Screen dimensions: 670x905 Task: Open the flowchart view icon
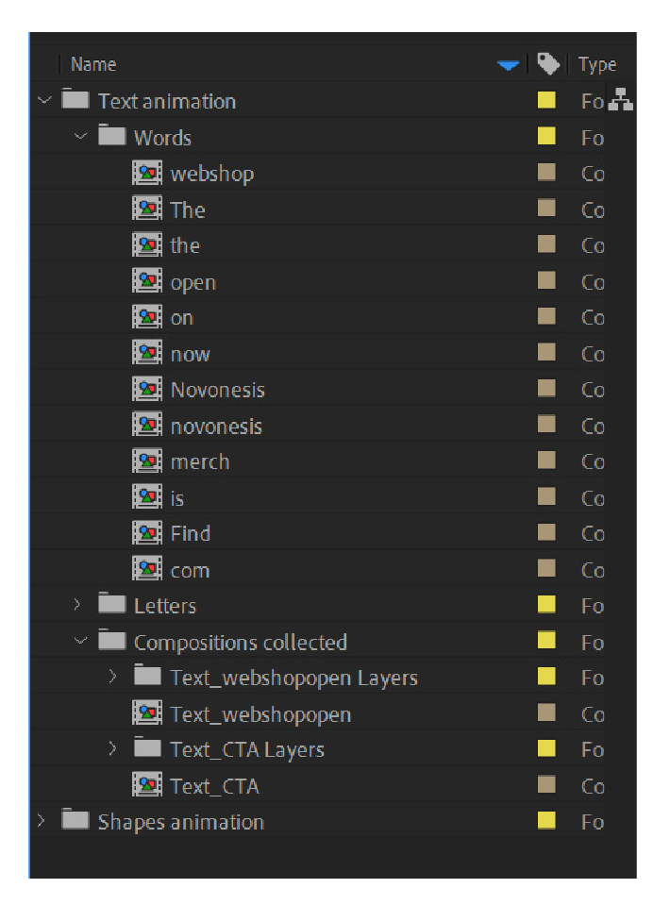[x=621, y=100]
